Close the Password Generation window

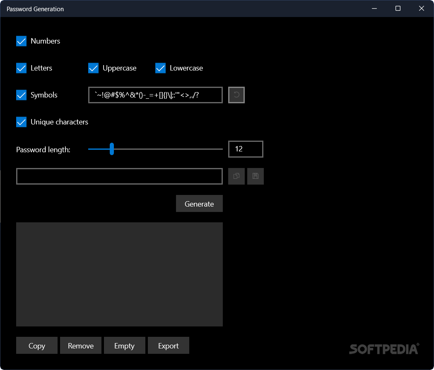pos(422,9)
